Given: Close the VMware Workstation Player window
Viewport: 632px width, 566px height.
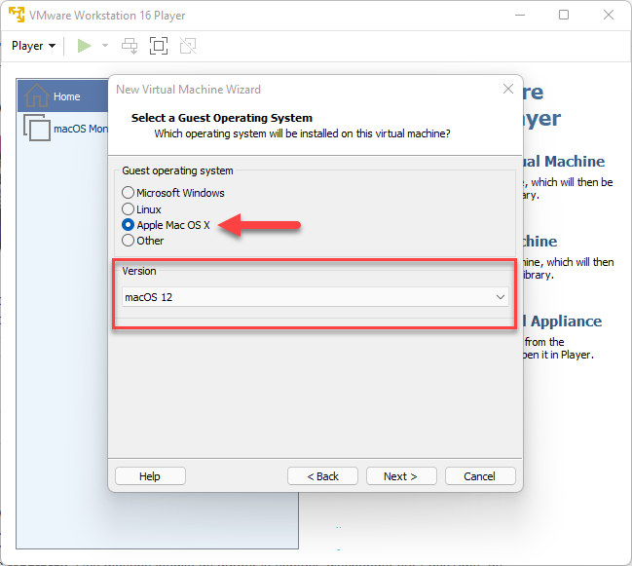Looking at the screenshot, I should tap(609, 15).
